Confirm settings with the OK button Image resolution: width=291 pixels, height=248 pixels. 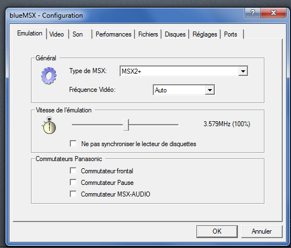tap(217, 231)
